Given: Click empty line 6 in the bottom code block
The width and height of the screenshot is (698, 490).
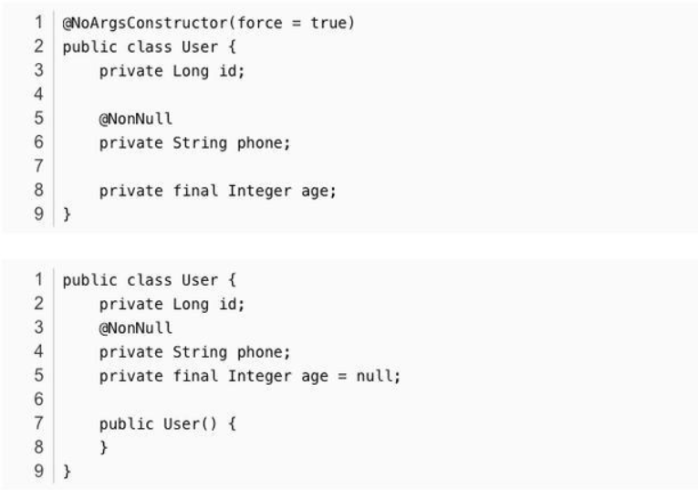Looking at the screenshot, I should 274,400.
